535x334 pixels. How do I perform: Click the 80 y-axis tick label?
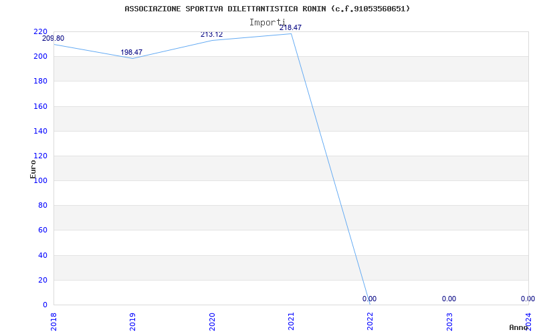click(x=43, y=206)
